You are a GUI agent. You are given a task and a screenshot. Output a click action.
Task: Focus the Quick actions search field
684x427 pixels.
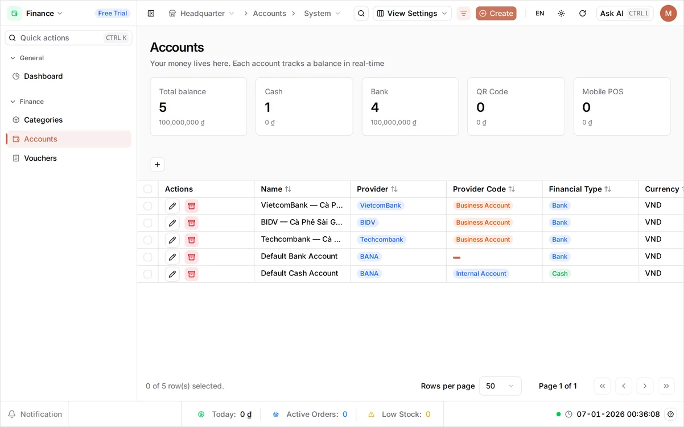pos(68,38)
